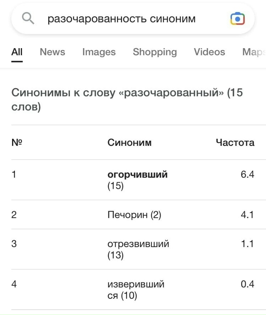Tap the magnifying glass search icon
The width and height of the screenshot is (266, 315).
pos(28,19)
